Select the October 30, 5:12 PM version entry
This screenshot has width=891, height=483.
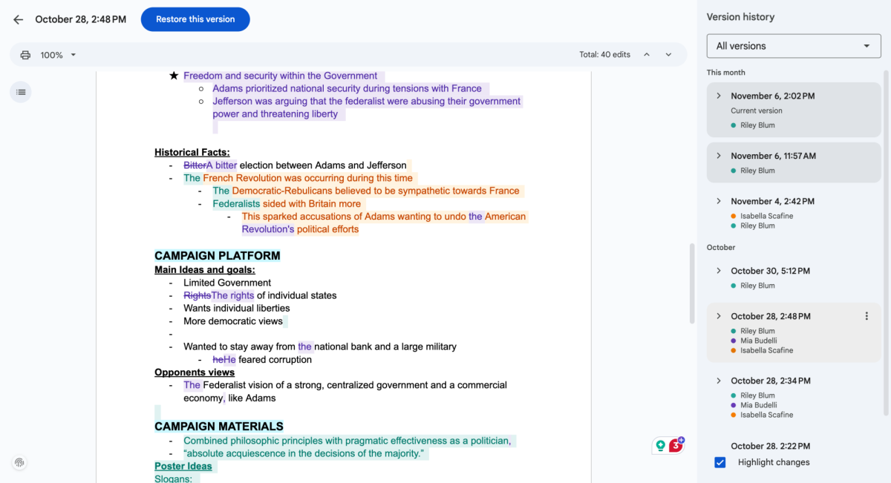[x=793, y=277]
